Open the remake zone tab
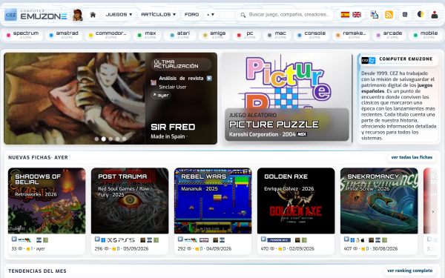445x278 pixels. click(351, 35)
